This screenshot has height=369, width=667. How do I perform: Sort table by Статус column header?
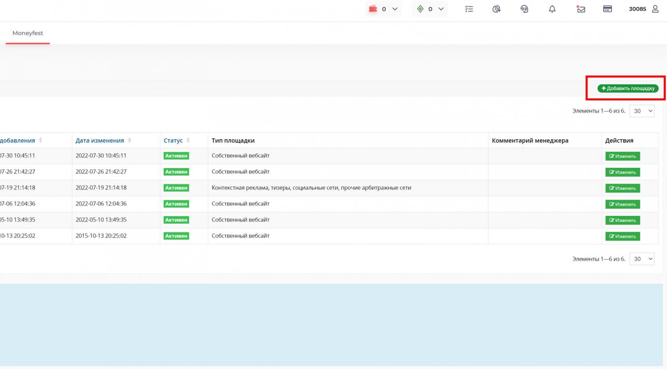tap(173, 140)
